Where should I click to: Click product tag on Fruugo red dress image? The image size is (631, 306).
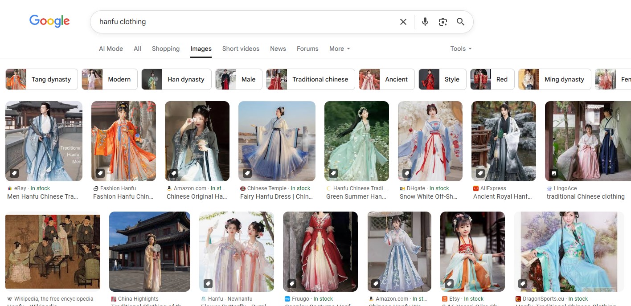coord(291,283)
